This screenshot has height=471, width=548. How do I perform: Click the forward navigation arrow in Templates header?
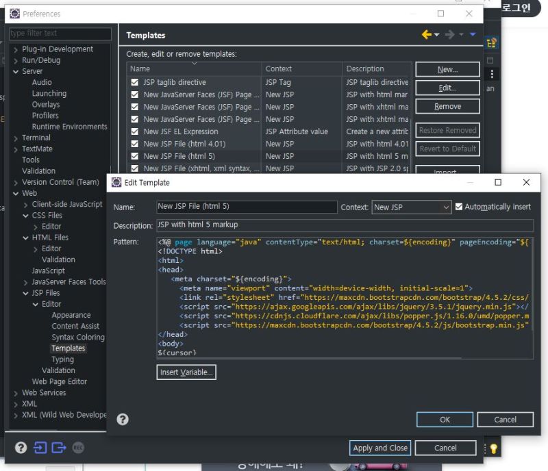pos(450,35)
